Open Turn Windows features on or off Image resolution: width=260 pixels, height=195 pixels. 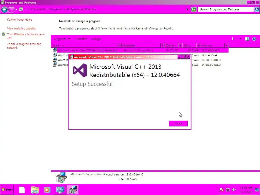click(26, 36)
